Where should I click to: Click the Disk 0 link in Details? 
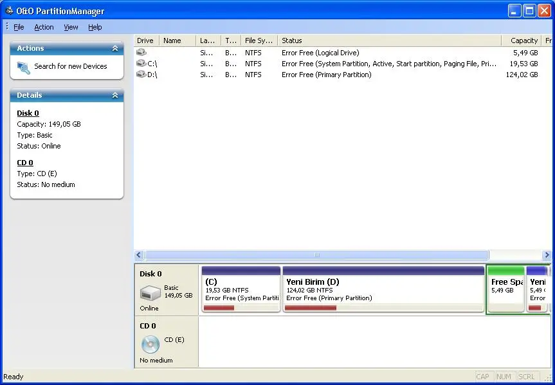click(x=28, y=113)
